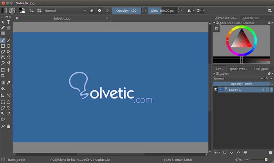Select the Polygon tool
The image size is (274, 163).
[3, 52]
